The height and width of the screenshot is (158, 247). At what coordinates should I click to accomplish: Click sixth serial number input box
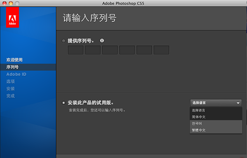161,50
